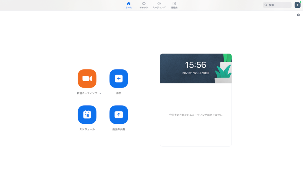303x189 pixels.
Task: Click the green online status dot
Action: point(300,2)
